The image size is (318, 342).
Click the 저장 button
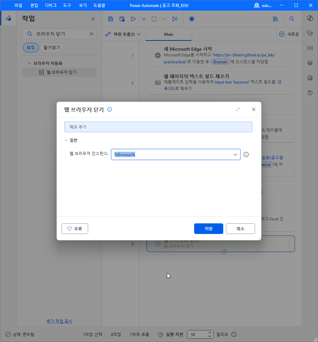[209, 229]
